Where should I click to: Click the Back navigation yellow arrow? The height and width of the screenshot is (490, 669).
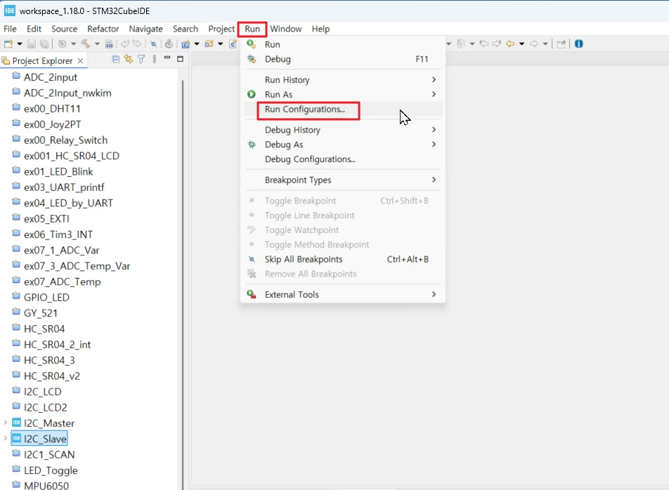[510, 44]
